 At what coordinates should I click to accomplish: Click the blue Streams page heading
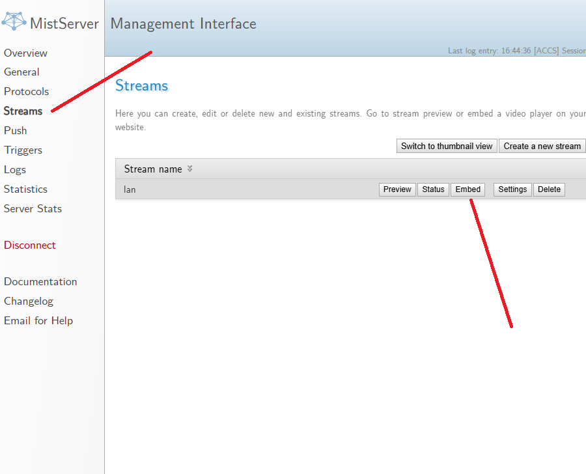coord(142,85)
